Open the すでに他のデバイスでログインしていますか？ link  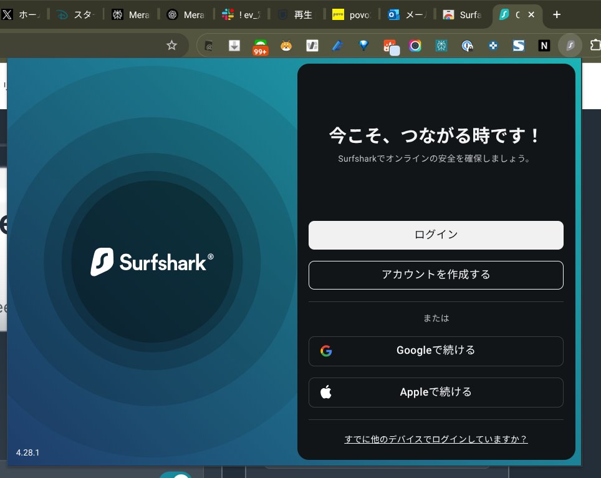(436, 439)
